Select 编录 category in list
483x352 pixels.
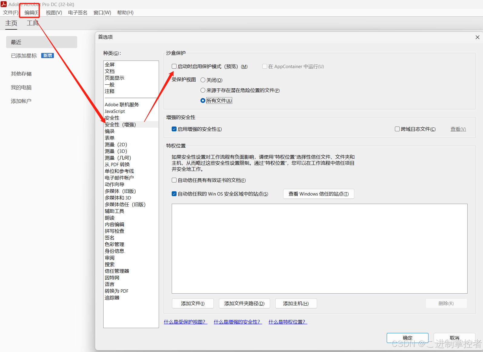click(131, 131)
